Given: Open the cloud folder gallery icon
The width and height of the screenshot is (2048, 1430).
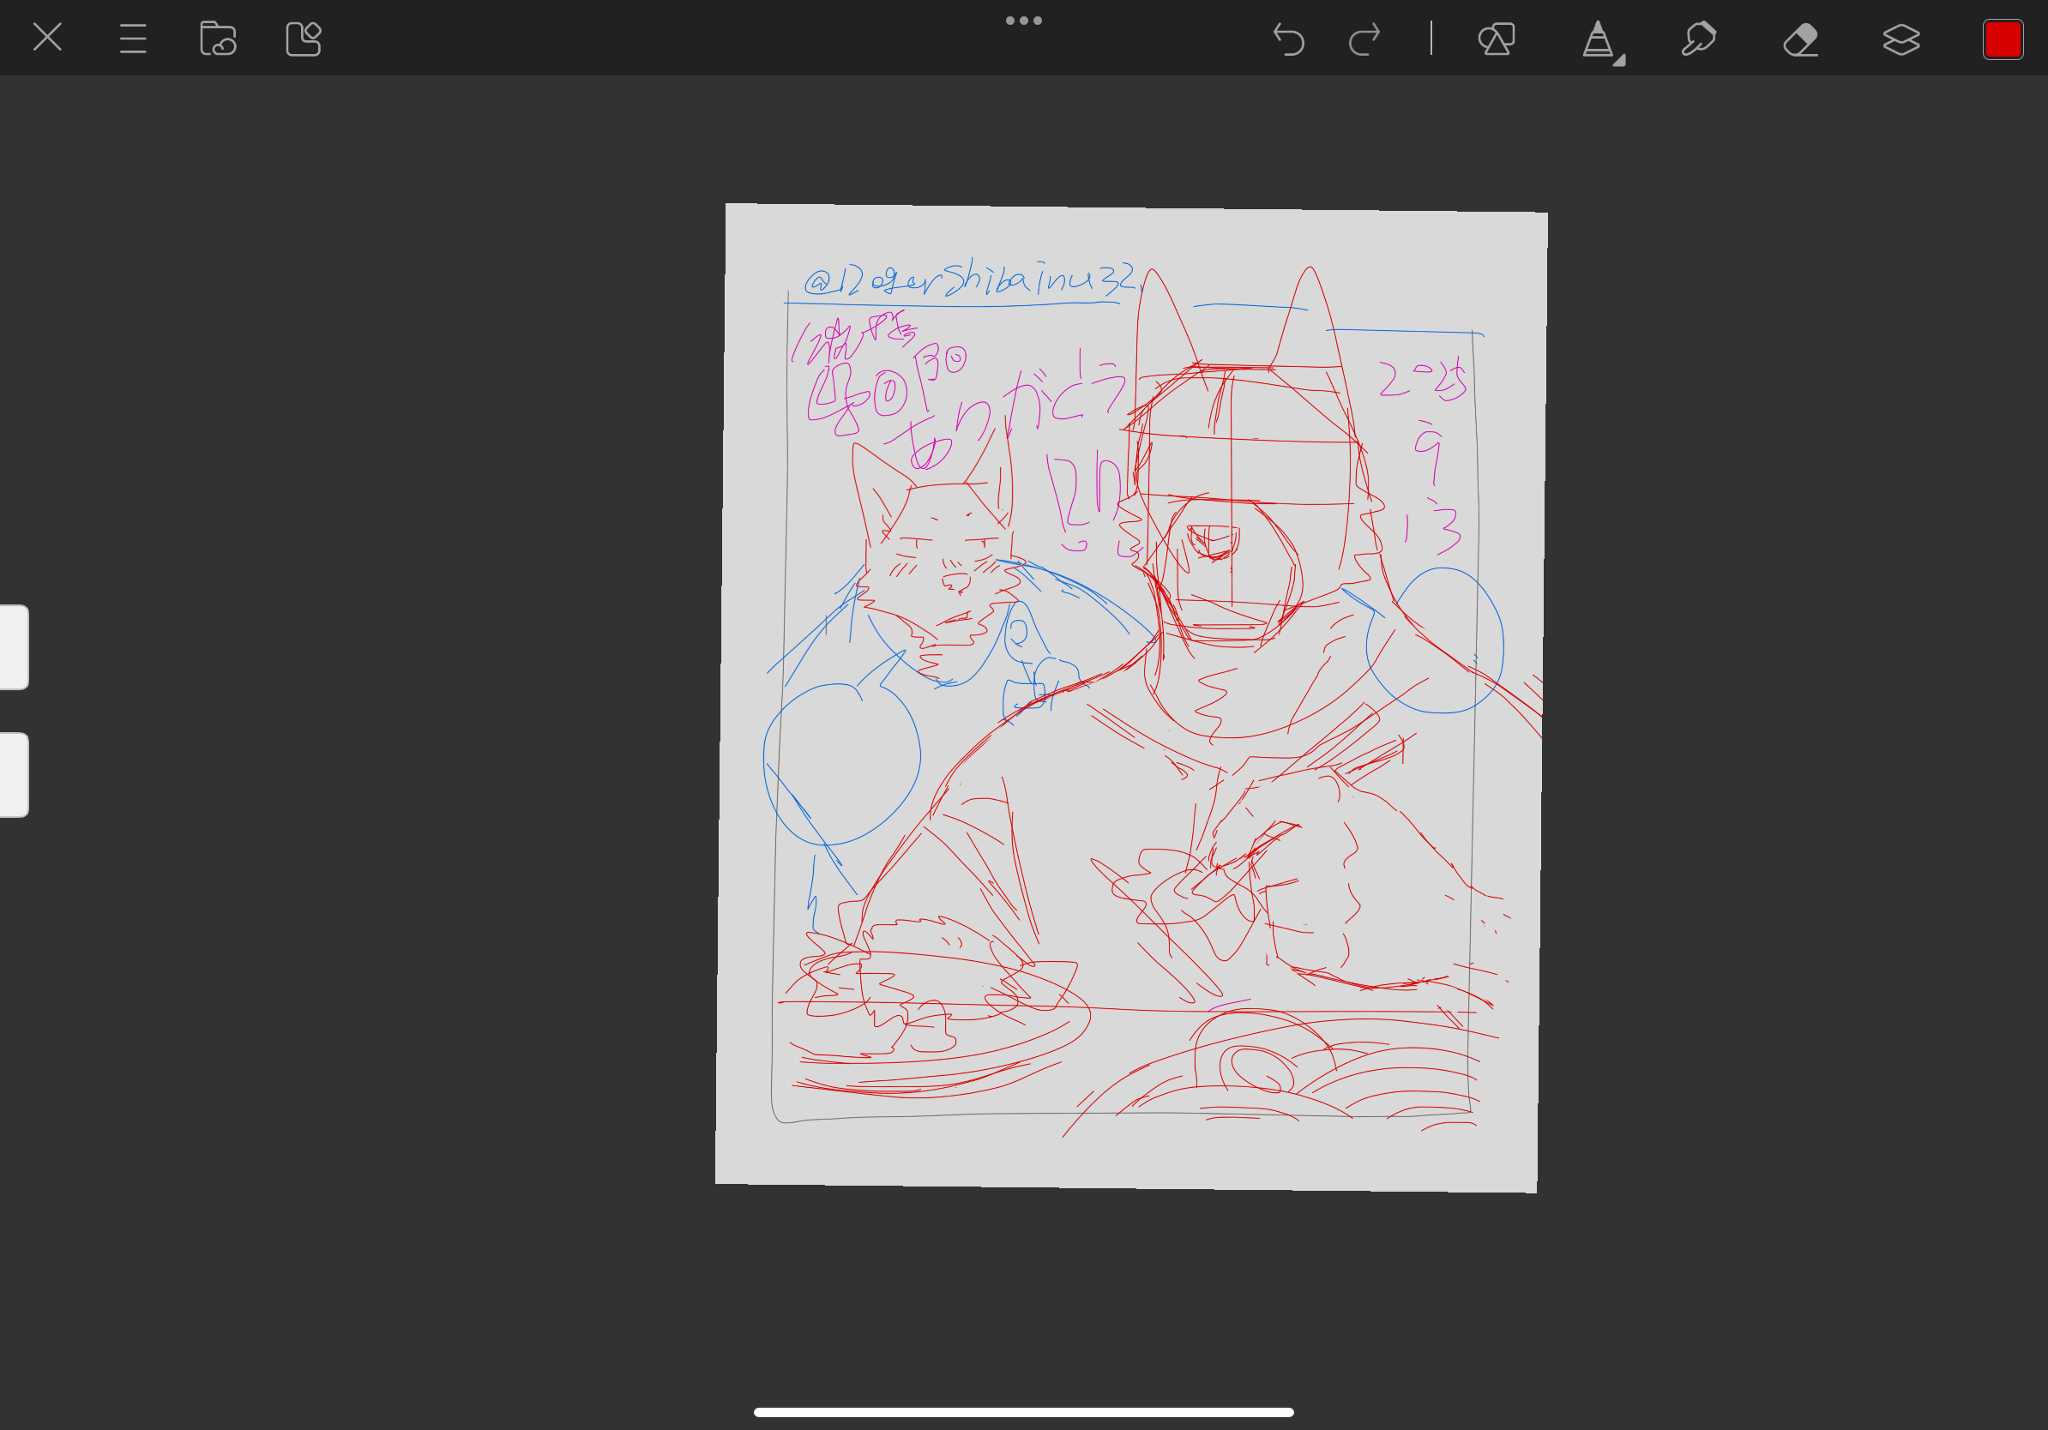Looking at the screenshot, I should click(x=218, y=39).
